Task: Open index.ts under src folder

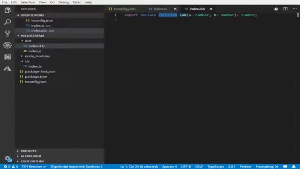Action: coord(60,66)
